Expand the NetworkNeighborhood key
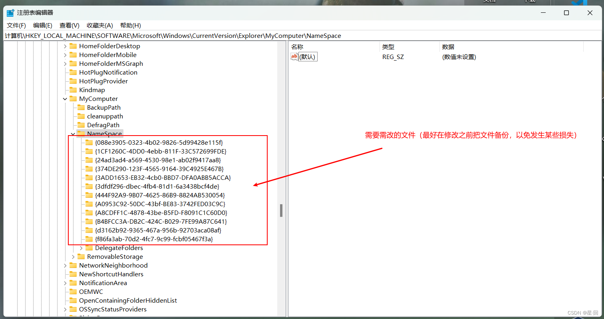 (x=66, y=266)
